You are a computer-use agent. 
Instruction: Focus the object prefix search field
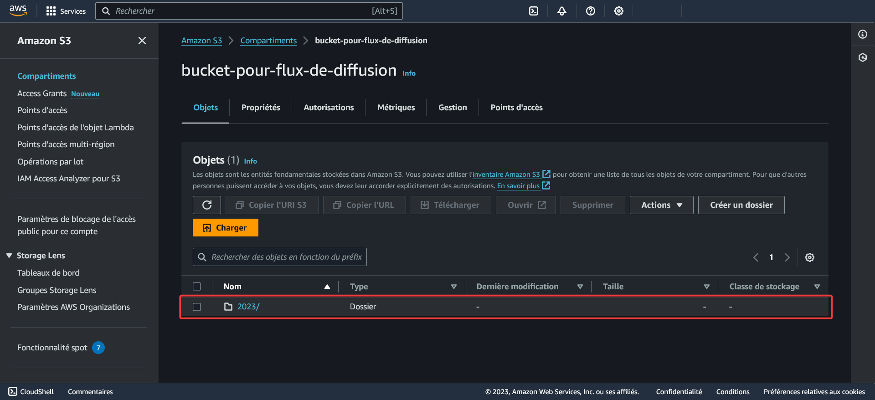(x=280, y=257)
